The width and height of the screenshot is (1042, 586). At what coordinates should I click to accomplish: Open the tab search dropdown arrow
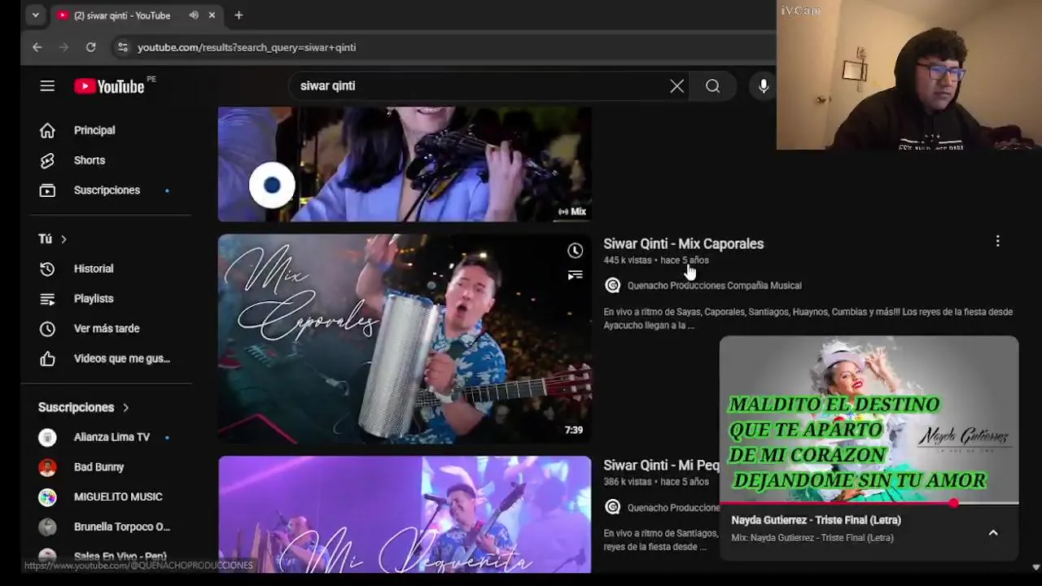[35, 15]
